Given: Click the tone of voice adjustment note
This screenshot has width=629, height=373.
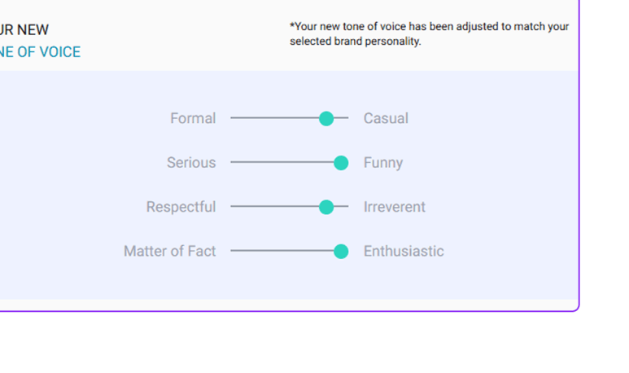Looking at the screenshot, I should point(429,33).
